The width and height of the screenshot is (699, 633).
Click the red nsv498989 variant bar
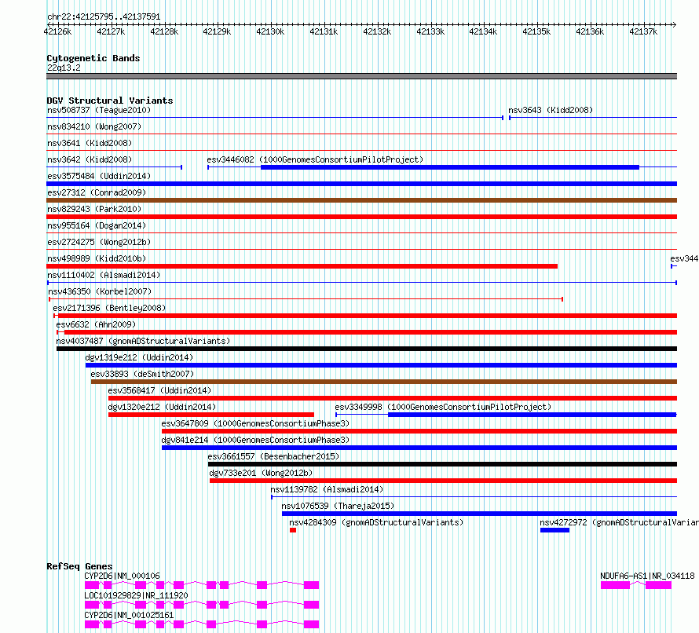click(x=302, y=266)
